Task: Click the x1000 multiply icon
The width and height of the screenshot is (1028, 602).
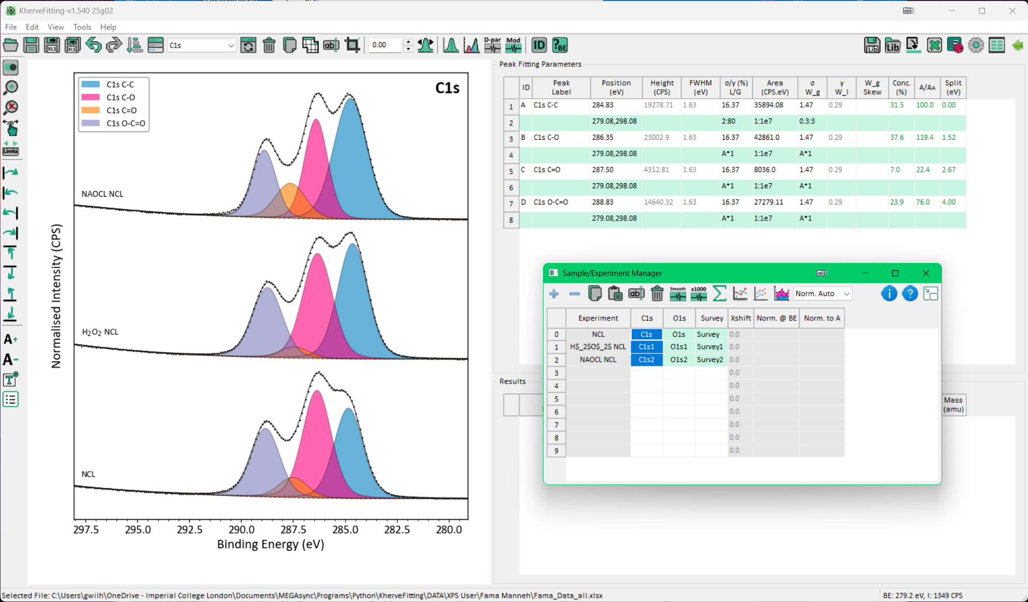Action: tap(698, 293)
